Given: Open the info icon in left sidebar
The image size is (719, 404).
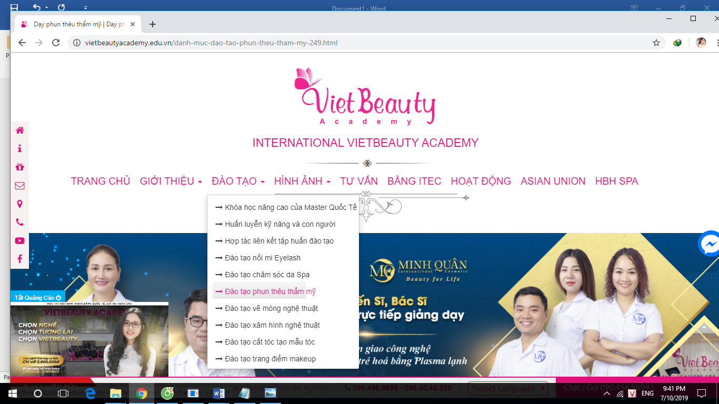Looking at the screenshot, I should (x=19, y=149).
